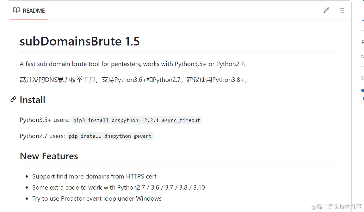Copy the Install heading anchor link icon
This screenshot has width=364, height=212.
13,99
